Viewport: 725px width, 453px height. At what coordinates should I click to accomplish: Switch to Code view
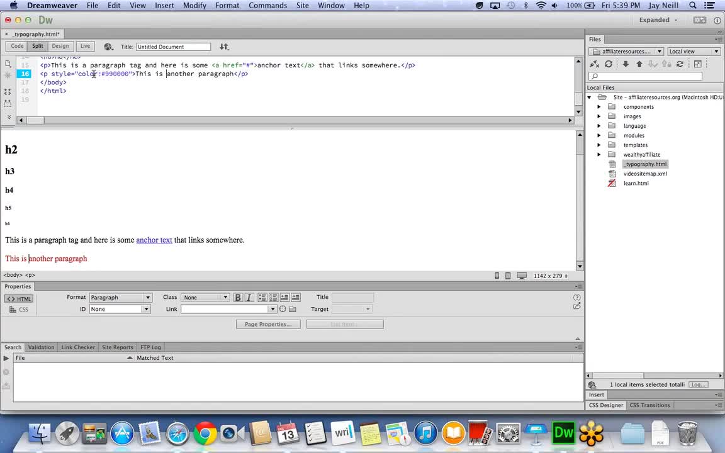[17, 47]
